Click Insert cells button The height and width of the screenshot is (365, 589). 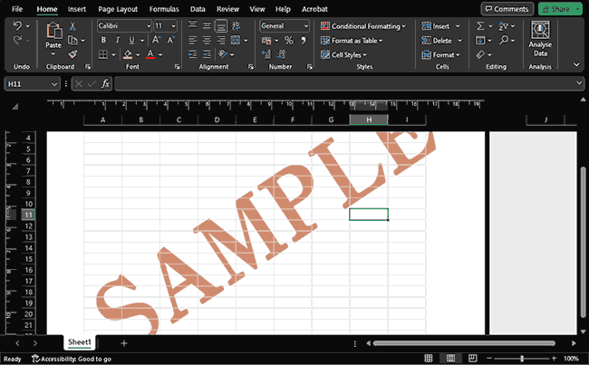pyautogui.click(x=436, y=26)
